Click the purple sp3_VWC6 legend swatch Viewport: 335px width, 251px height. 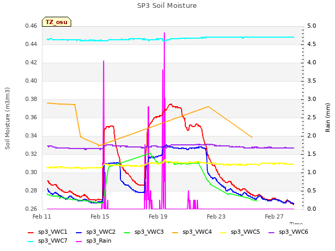pyautogui.click(x=272, y=232)
